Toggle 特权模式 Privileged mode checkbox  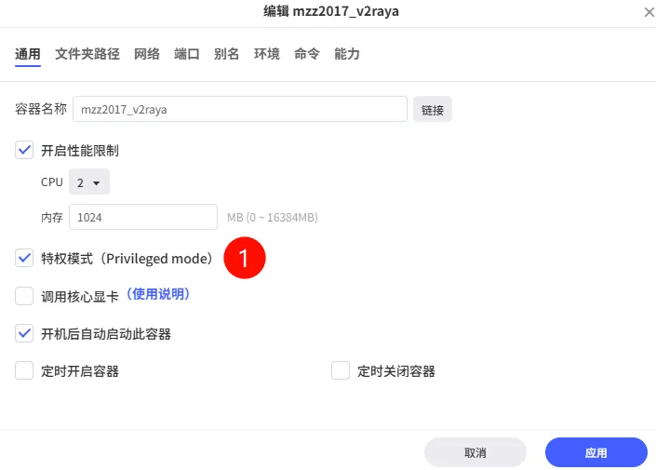[x=24, y=258]
